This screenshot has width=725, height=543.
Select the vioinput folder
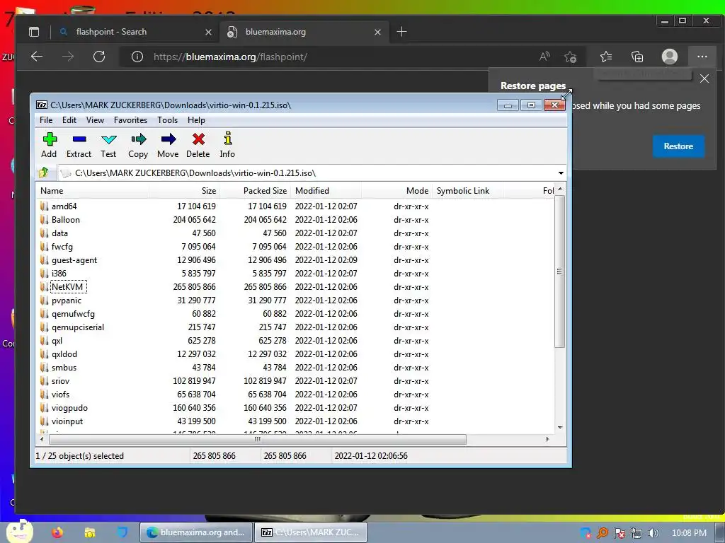pyautogui.click(x=67, y=421)
